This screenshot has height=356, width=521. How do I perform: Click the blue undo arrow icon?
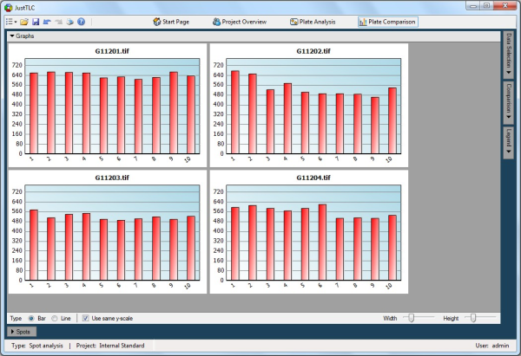point(47,22)
